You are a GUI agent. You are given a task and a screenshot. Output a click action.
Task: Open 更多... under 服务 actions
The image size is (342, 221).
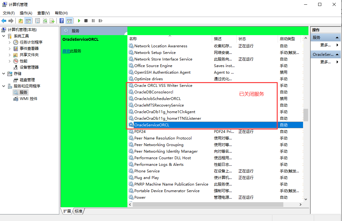pyautogui.click(x=325, y=45)
